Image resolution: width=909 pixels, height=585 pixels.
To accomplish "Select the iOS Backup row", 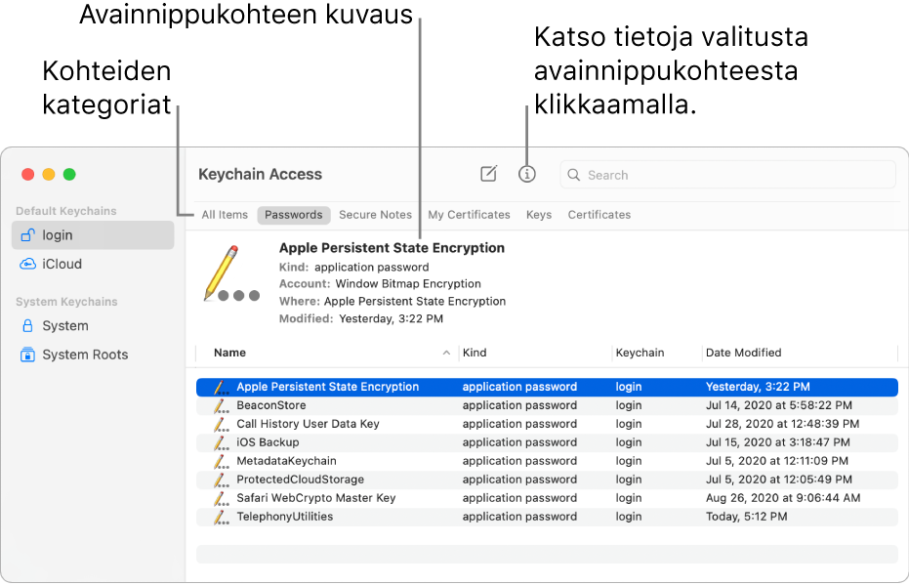I will [547, 442].
